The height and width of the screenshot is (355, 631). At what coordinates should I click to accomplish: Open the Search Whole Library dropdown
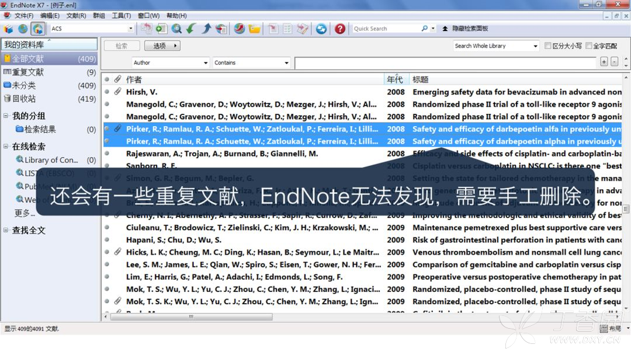(x=496, y=46)
